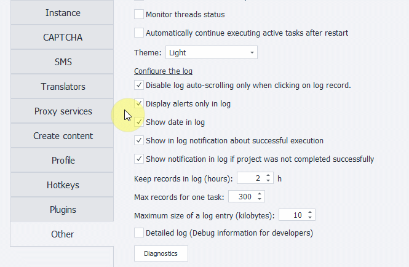Image resolution: width=409 pixels, height=267 pixels.
Task: Open the Theme dropdown showing Light
Action: tap(212, 52)
